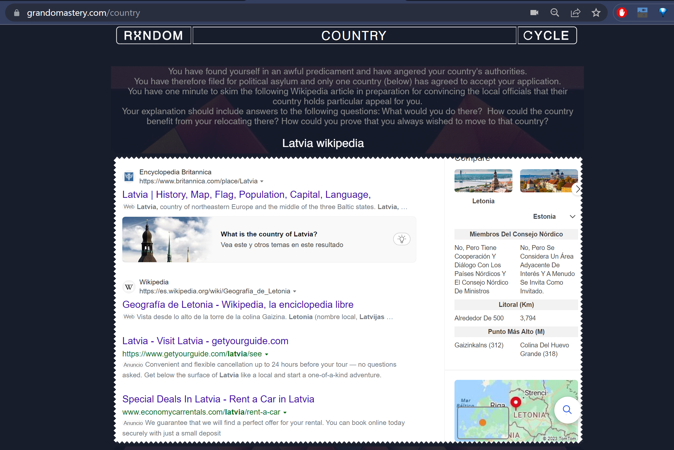Open the red hand blocker extension
This screenshot has height=450, width=674.
click(622, 13)
